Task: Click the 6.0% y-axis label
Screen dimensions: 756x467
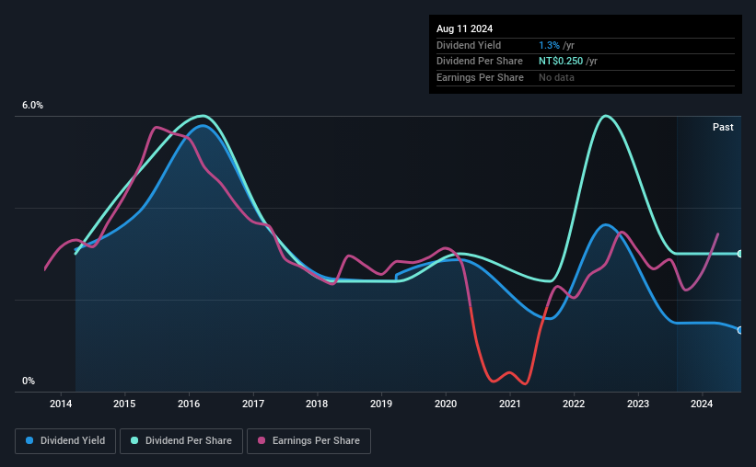Action: [x=32, y=106]
